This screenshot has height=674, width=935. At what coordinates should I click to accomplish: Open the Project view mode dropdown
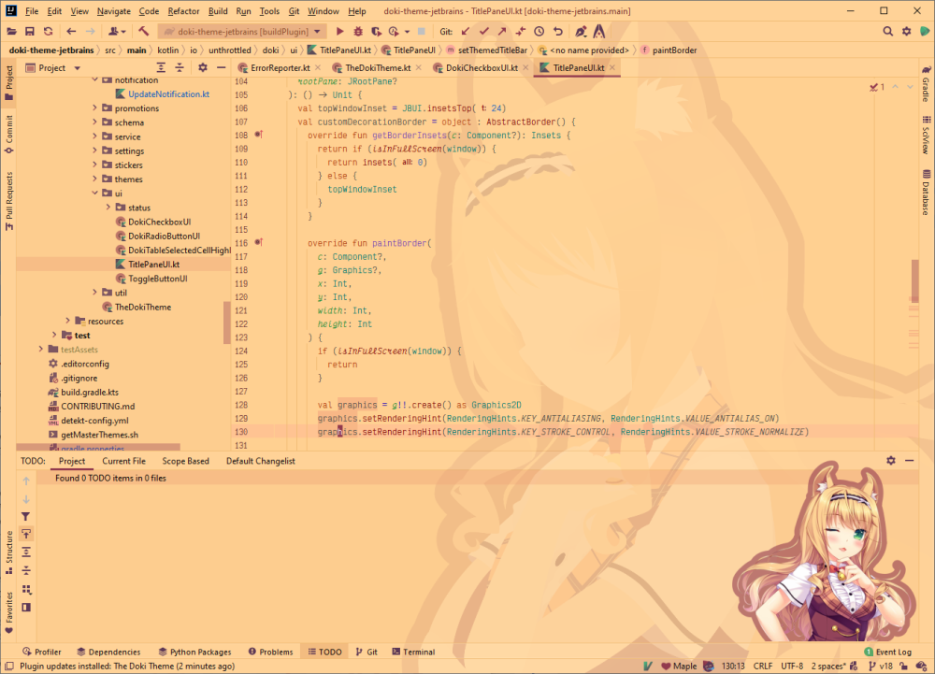click(78, 68)
